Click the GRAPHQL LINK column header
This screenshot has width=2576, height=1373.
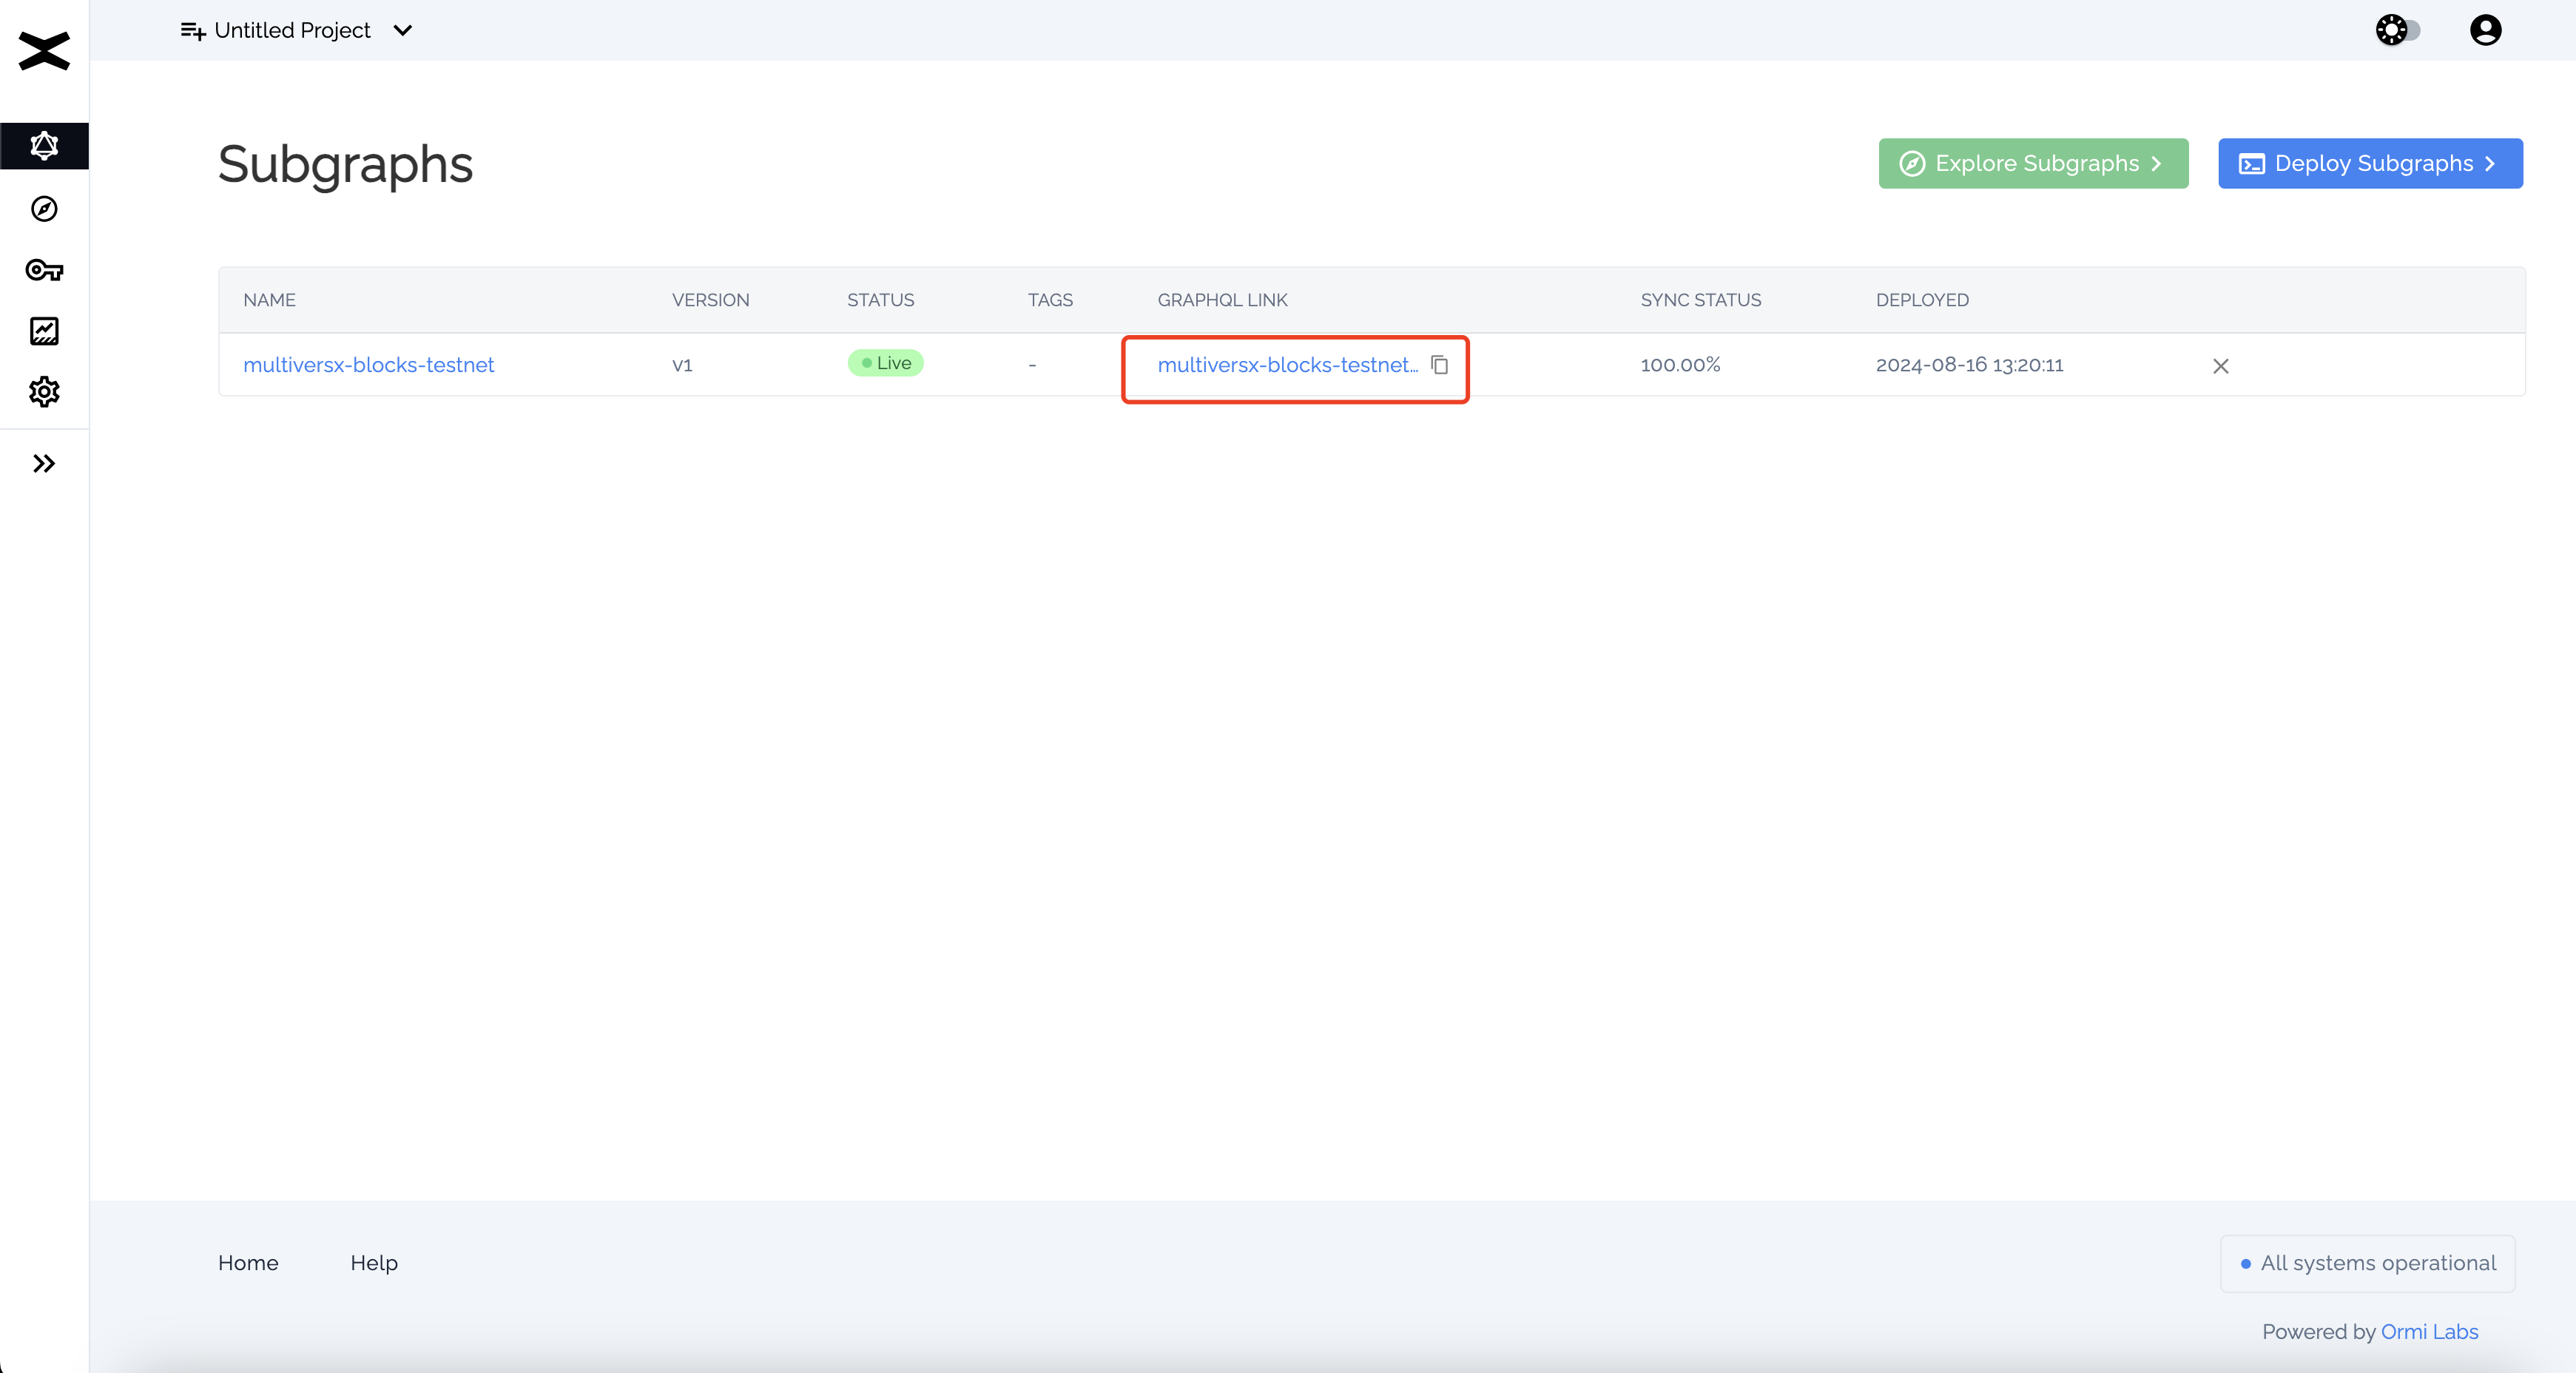point(1222,300)
